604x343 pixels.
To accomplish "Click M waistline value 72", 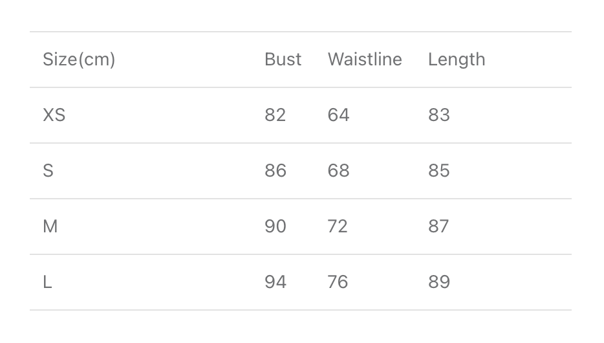I will point(338,227).
